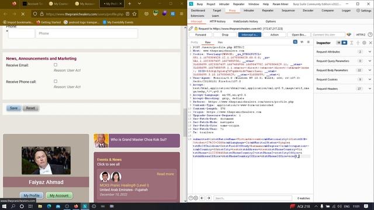The image size is (374, 210).
Task: Switch to HTTP history tab
Action: tap(217, 22)
